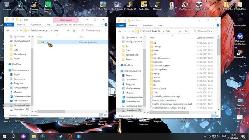249x140 pixels.
Task: Click the ENG language indicator
Action: coord(224,136)
